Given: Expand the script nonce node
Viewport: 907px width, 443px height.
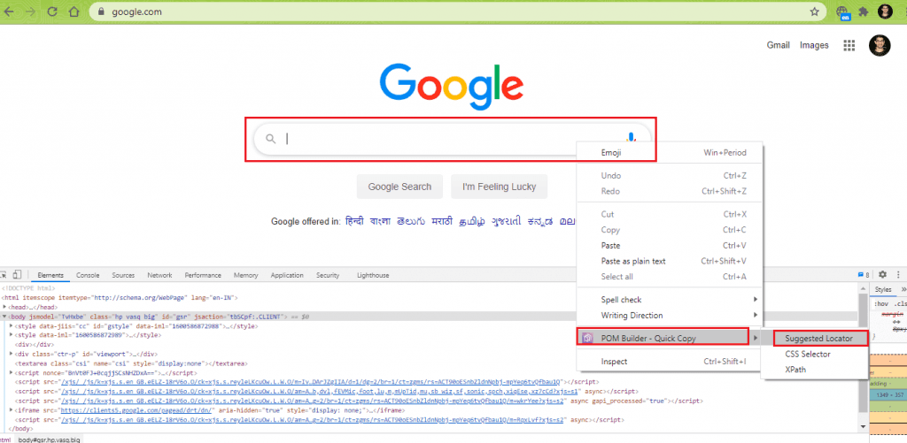Looking at the screenshot, I should (x=12, y=372).
